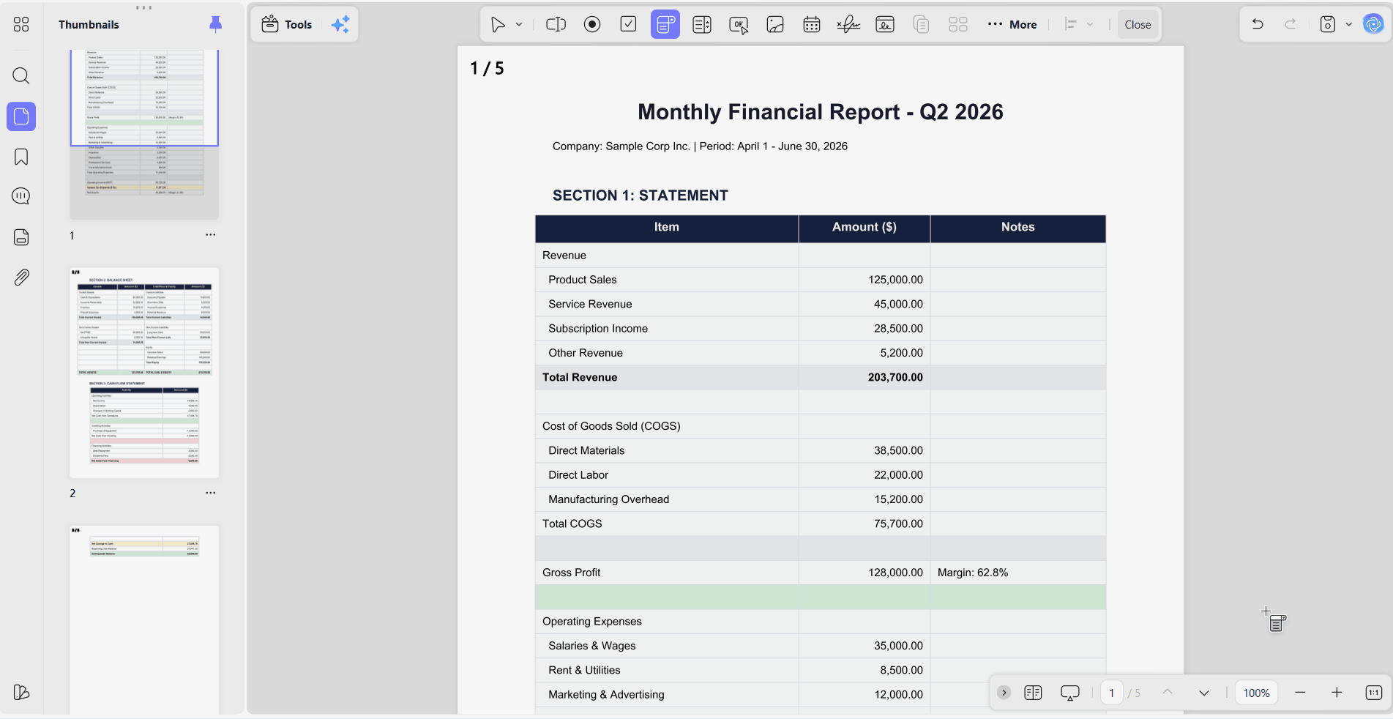
Task: Launch the AI sparkle assistant
Action: [340, 25]
